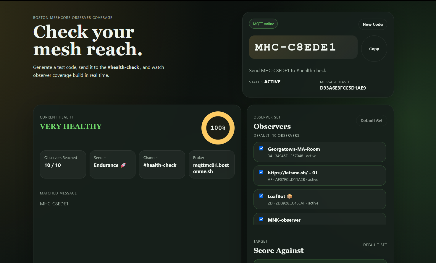Click the Sender Endurance card
This screenshot has width=436, height=263.
[112, 164]
